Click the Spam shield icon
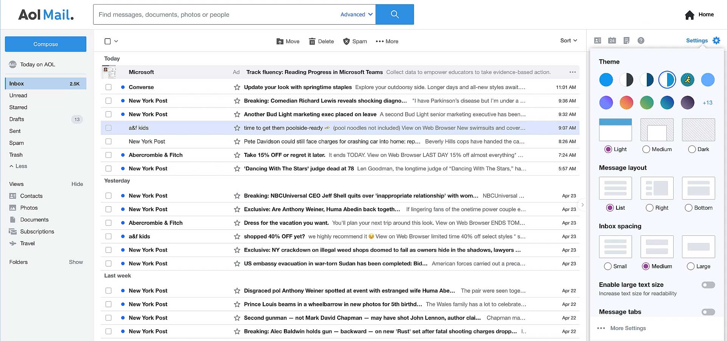 tap(346, 41)
